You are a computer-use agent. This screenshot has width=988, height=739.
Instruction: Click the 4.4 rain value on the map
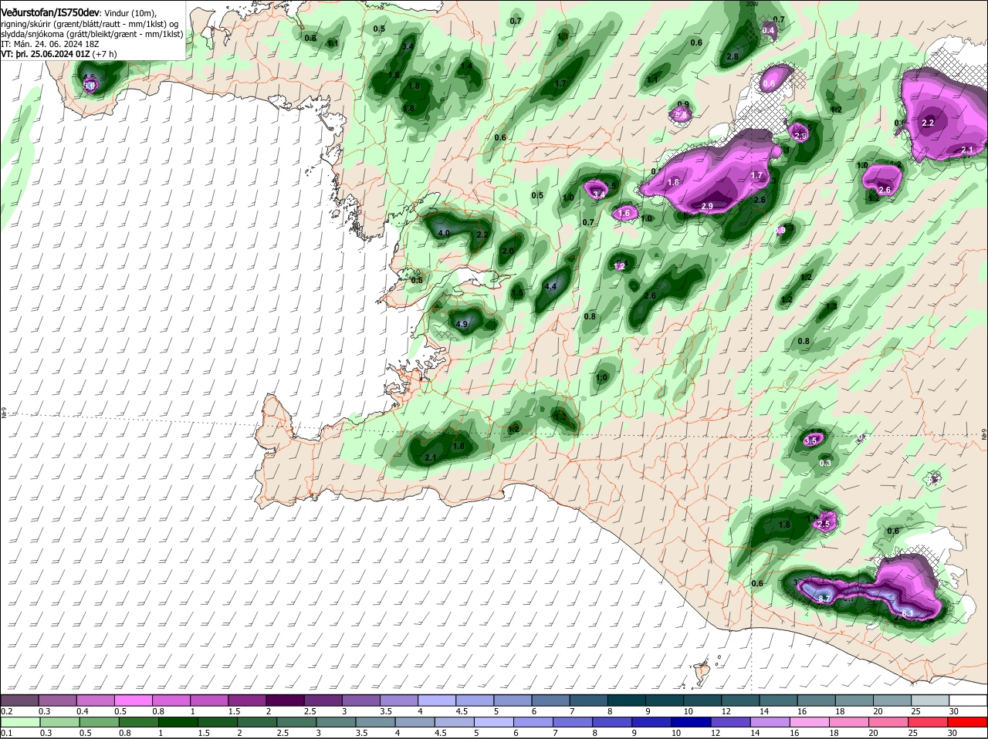[x=550, y=286]
